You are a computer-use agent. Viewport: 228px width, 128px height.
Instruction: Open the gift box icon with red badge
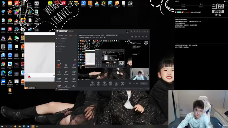132,36
